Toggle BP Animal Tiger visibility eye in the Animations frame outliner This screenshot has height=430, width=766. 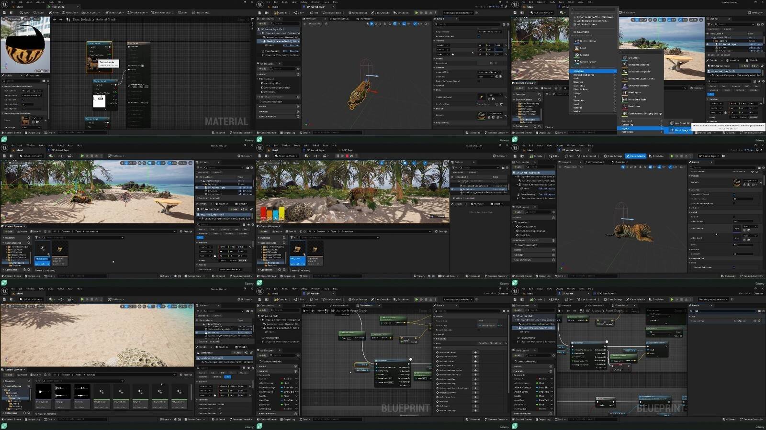(197, 187)
